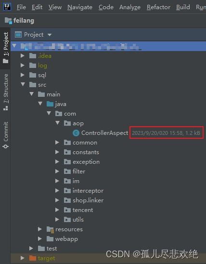Select the webapp folder

coord(66,239)
